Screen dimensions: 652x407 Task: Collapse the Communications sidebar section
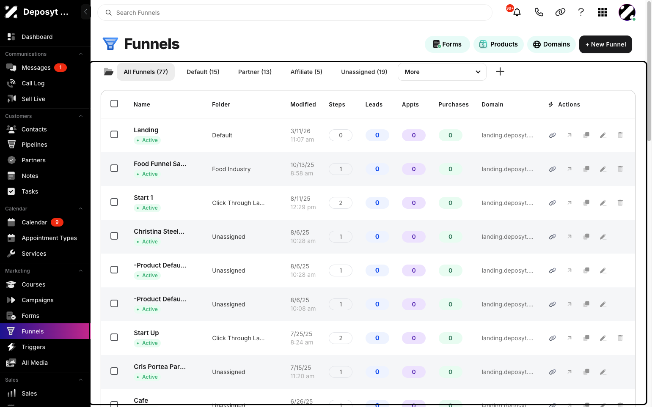point(80,54)
